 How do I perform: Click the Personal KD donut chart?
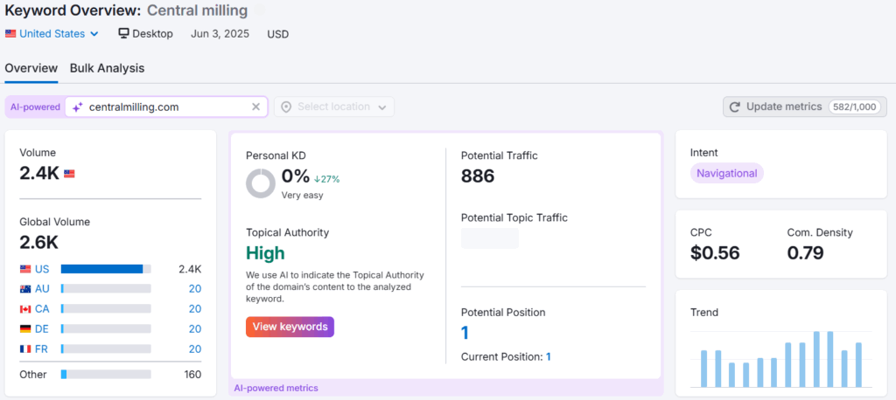point(261,183)
